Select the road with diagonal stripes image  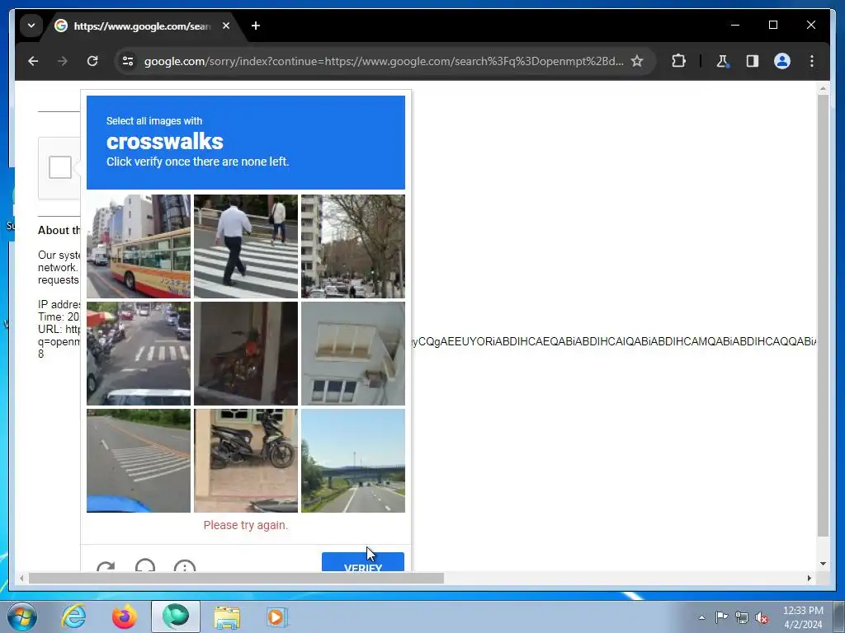[x=139, y=461]
